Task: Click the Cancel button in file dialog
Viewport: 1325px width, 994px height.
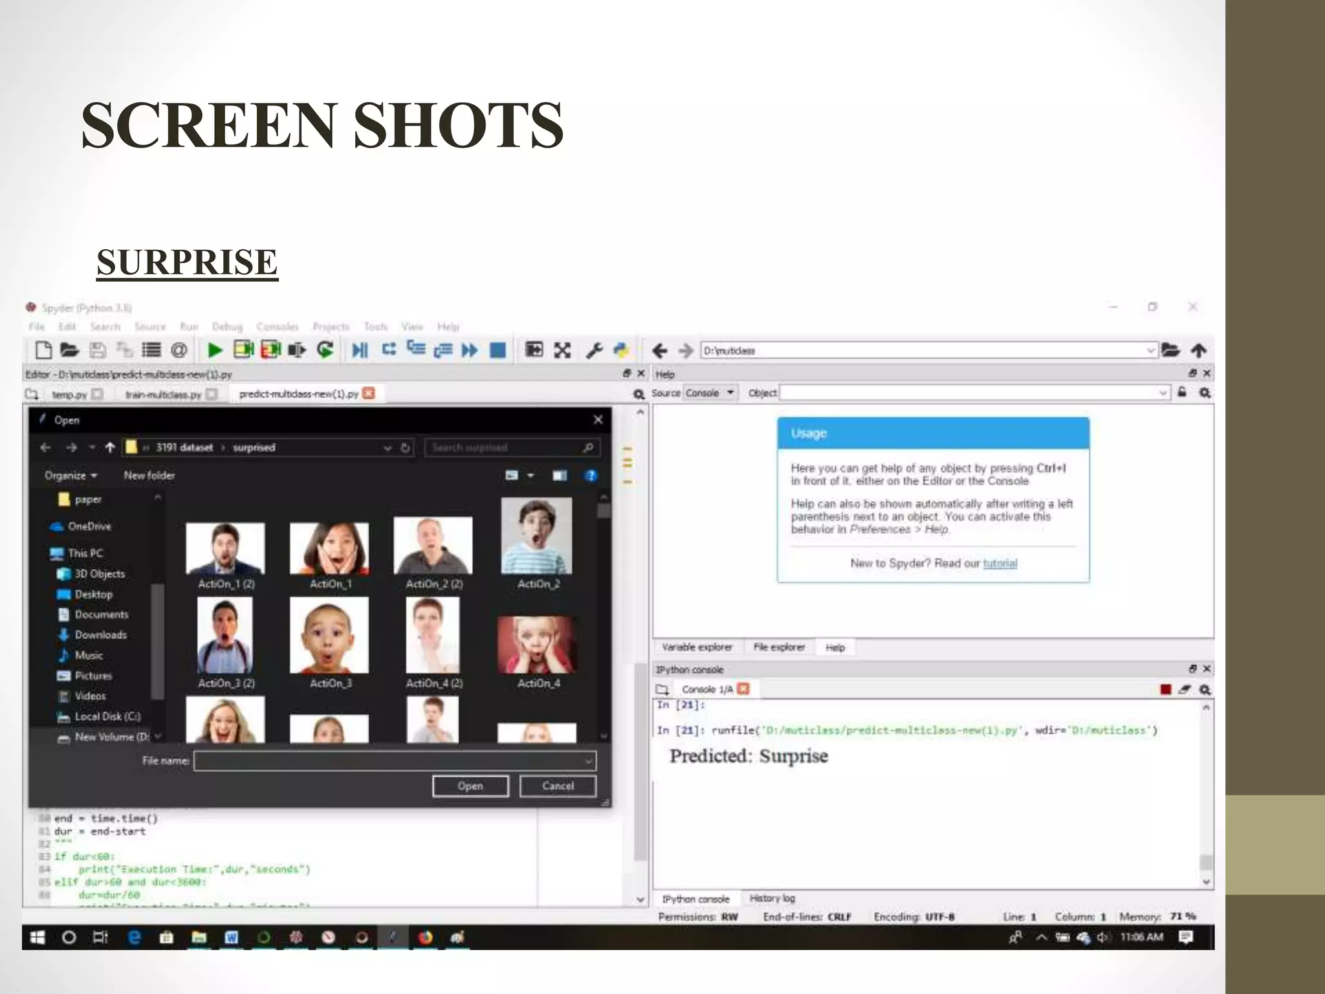Action: click(558, 786)
